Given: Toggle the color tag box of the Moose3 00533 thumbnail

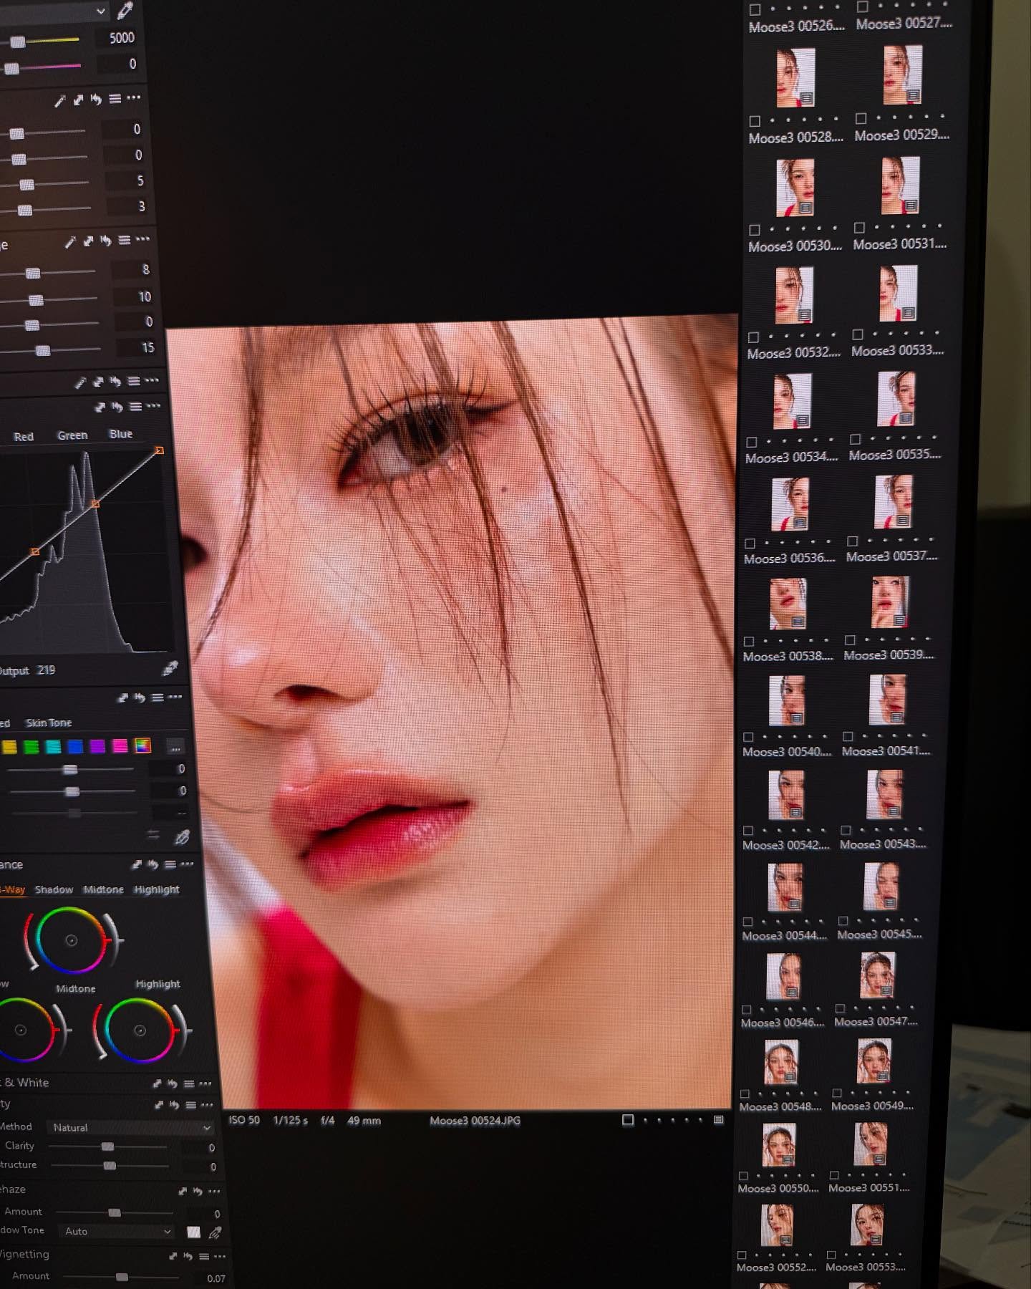Looking at the screenshot, I should 858,334.
